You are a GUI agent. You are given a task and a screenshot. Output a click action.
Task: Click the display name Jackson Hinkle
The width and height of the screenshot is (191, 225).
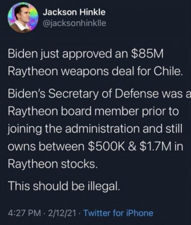(x=74, y=12)
